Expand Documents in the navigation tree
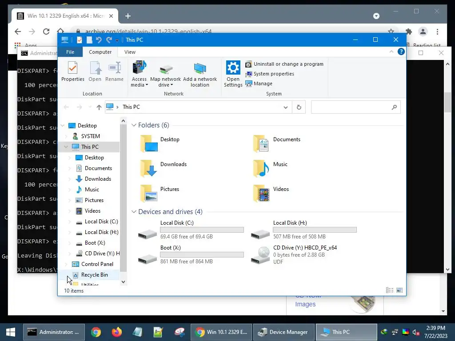 [69, 168]
